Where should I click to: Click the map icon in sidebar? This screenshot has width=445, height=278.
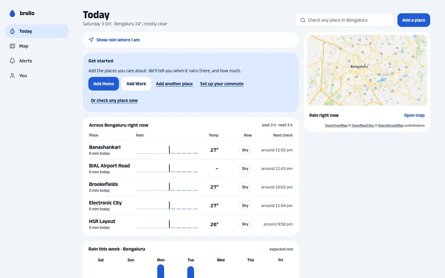click(12, 46)
